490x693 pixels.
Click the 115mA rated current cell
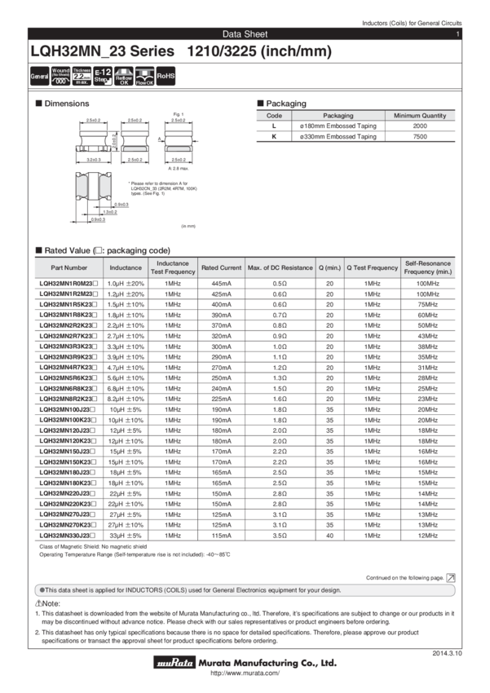pyautogui.click(x=222, y=536)
